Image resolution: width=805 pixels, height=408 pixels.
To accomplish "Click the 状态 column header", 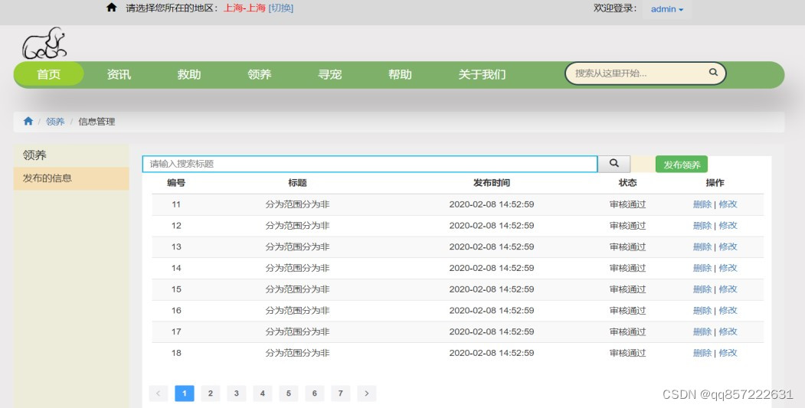I will click(627, 183).
